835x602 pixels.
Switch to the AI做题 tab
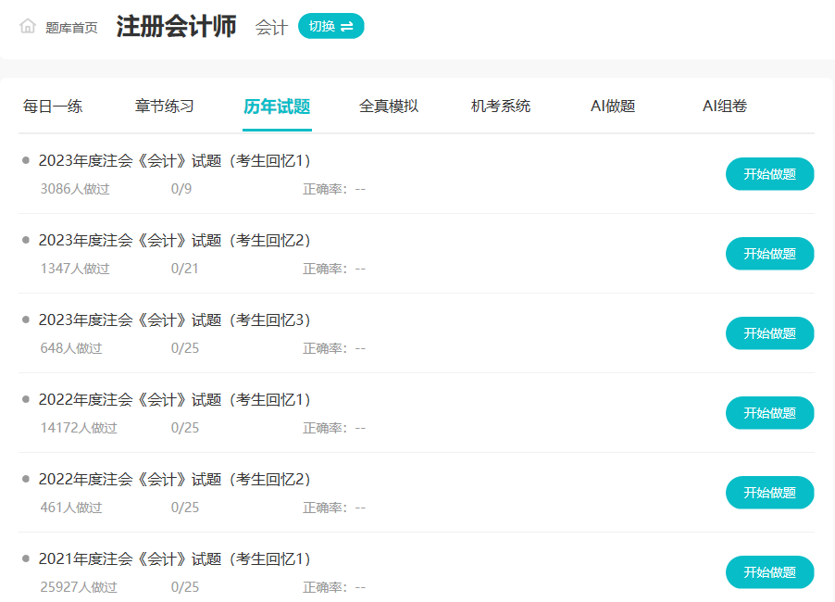tap(613, 107)
